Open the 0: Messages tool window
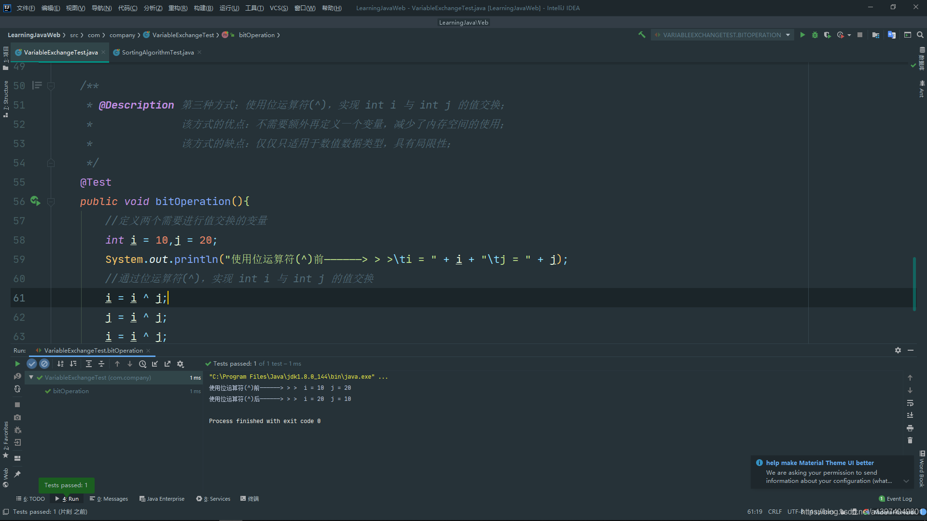This screenshot has width=927, height=521. (x=109, y=499)
